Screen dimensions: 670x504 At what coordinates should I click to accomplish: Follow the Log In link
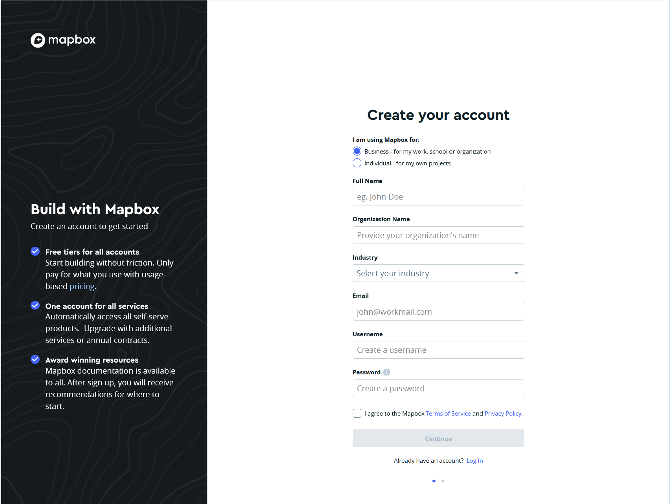coord(474,461)
